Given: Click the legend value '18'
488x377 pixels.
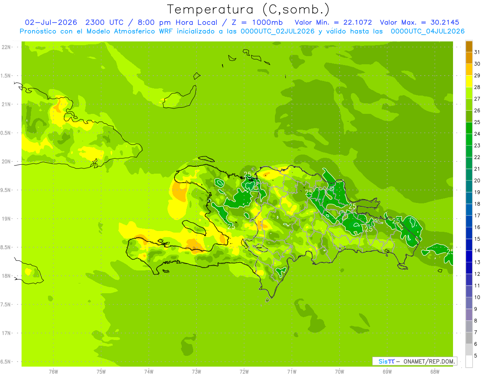Looking at the screenshot, I should point(477,204).
